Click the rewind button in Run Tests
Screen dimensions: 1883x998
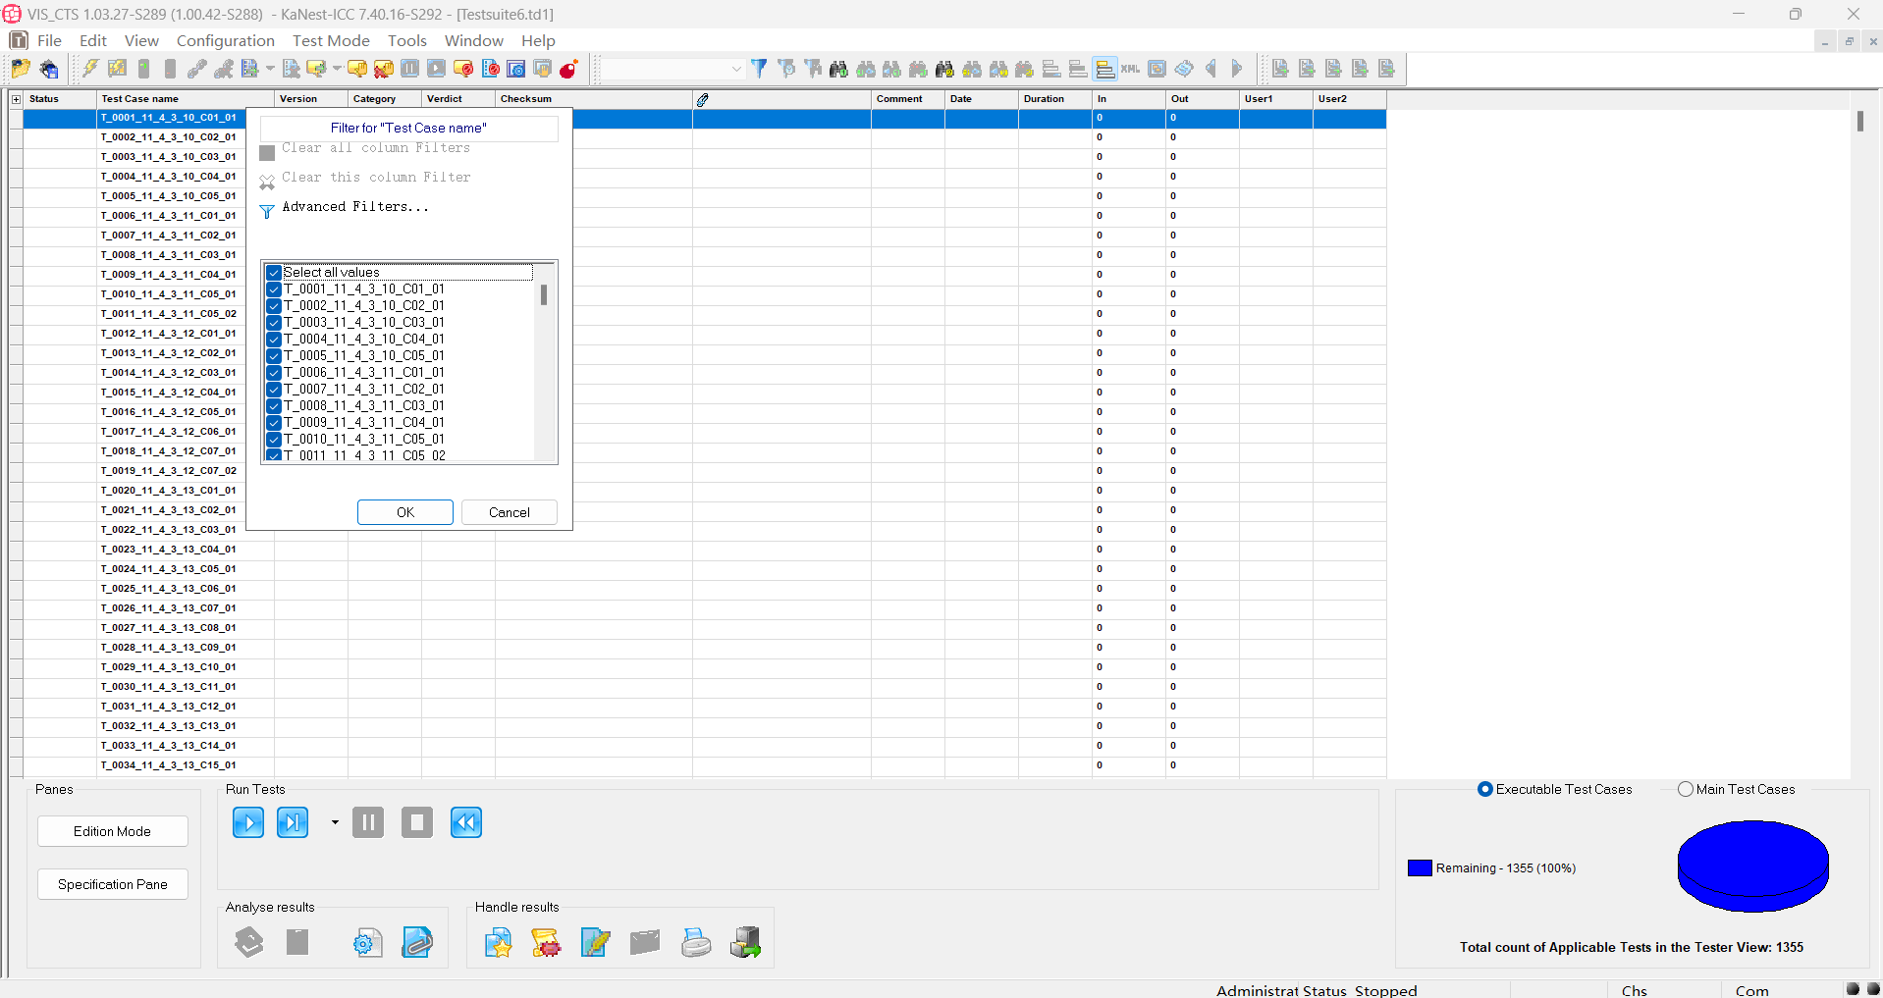pos(465,822)
